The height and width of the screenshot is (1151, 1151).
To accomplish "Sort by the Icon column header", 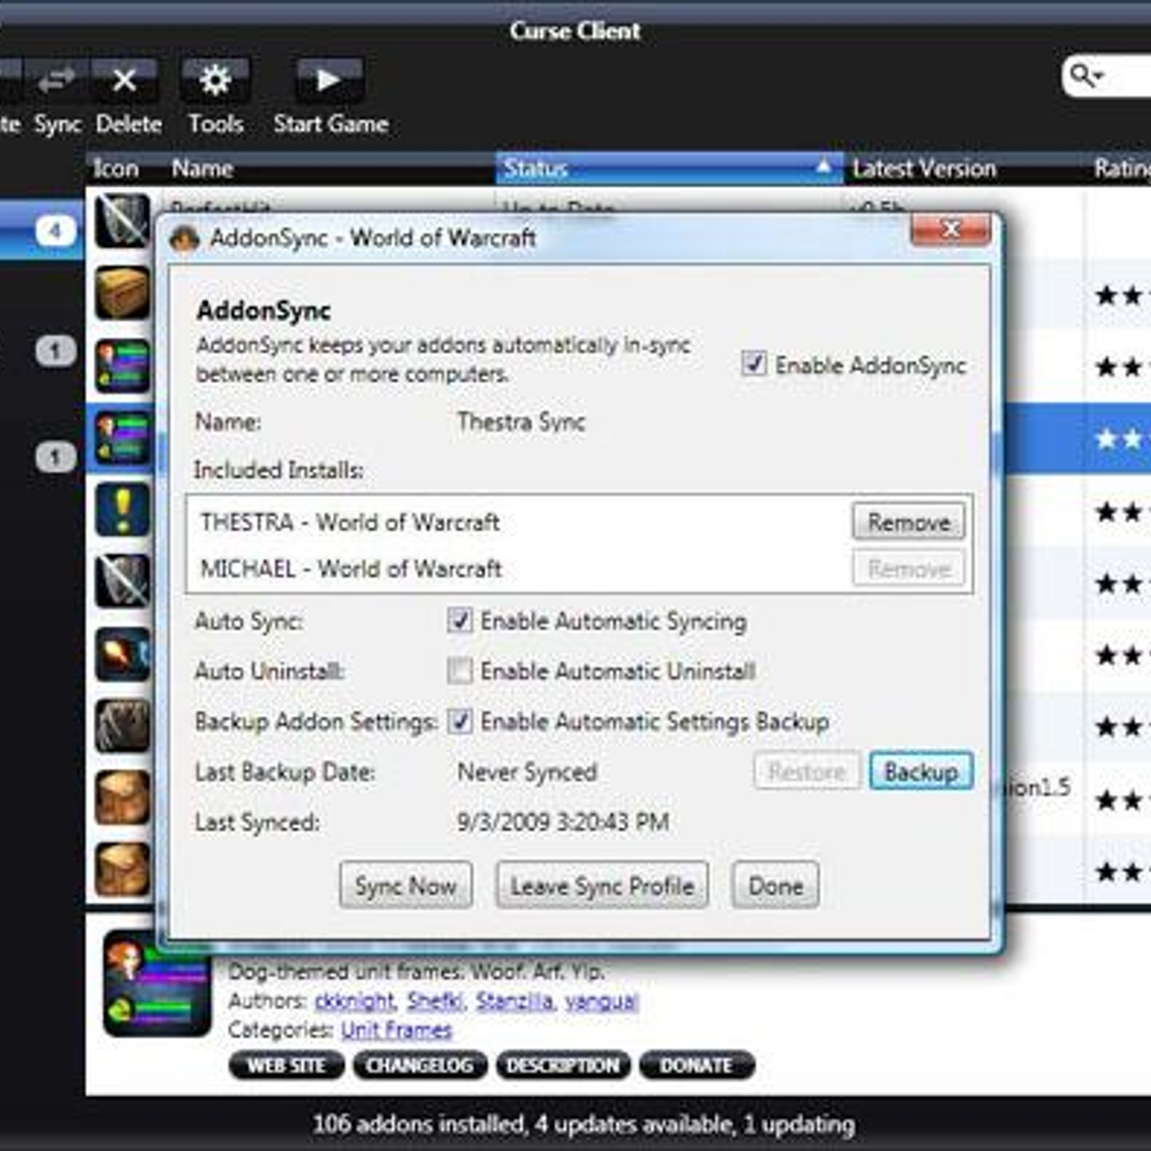I will tap(116, 168).
